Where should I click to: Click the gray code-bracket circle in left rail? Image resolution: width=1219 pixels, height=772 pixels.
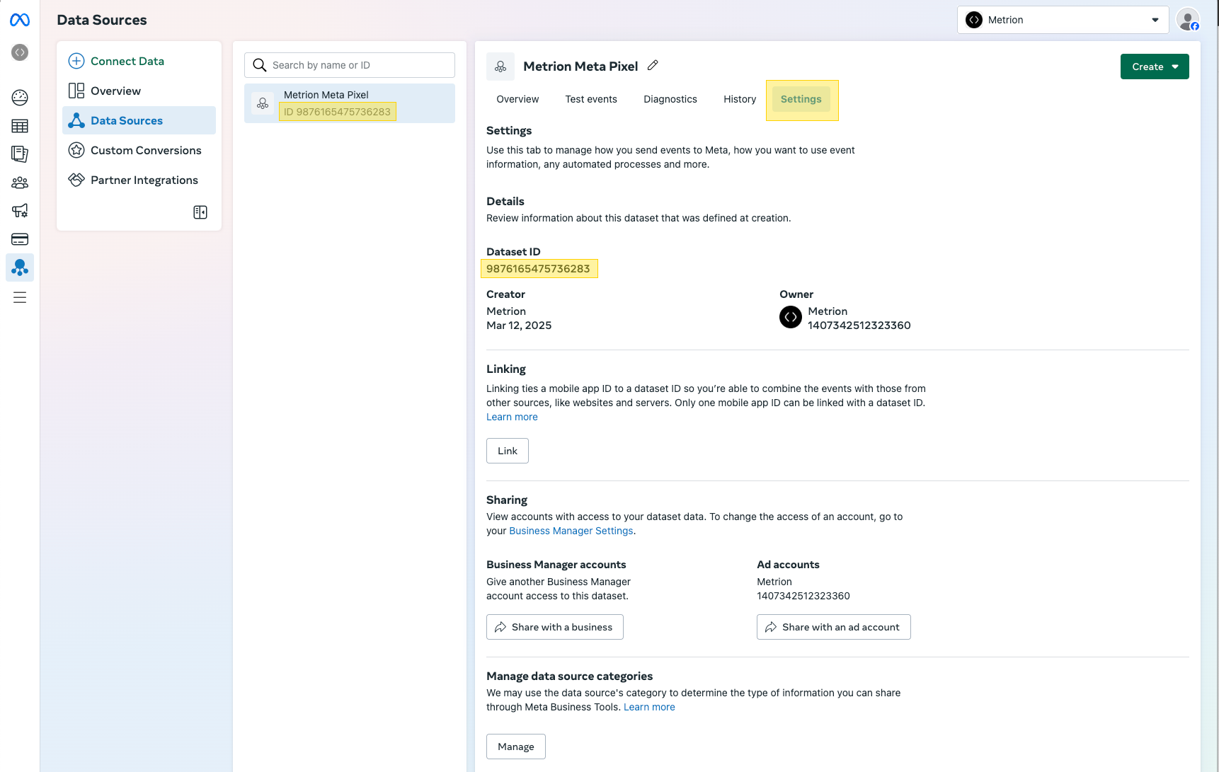click(20, 52)
